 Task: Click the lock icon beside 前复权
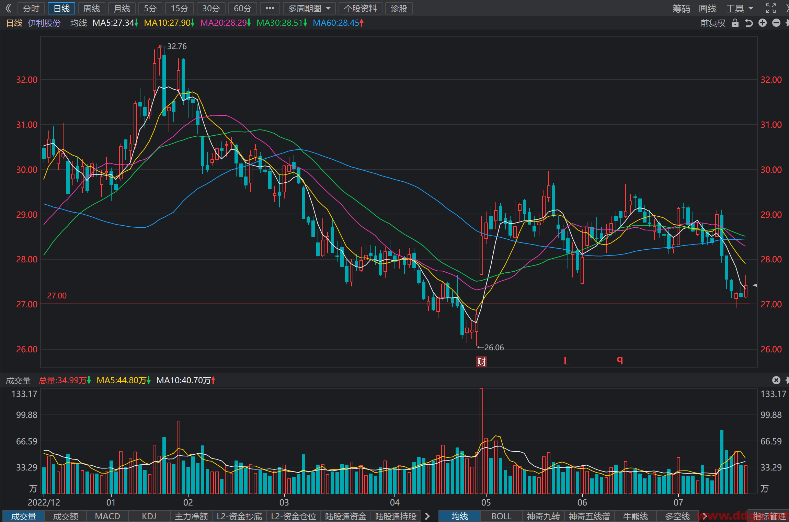[735, 23]
